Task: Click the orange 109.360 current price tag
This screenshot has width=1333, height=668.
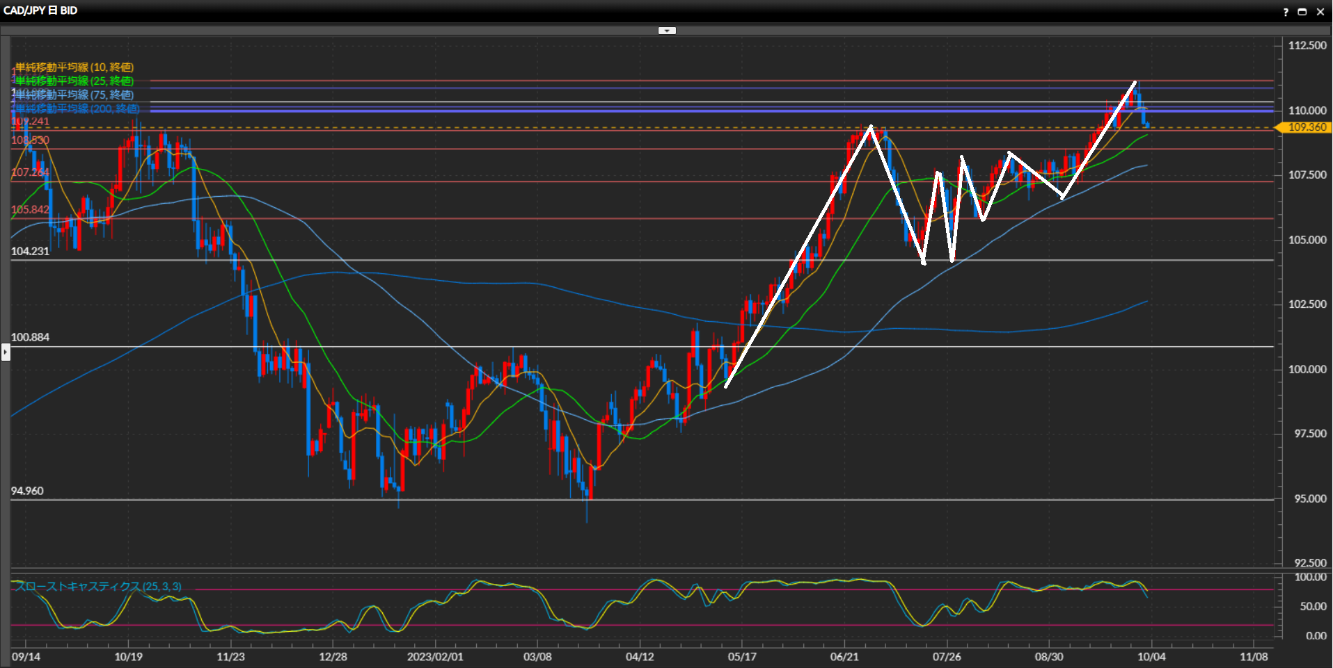Action: [x=1306, y=127]
